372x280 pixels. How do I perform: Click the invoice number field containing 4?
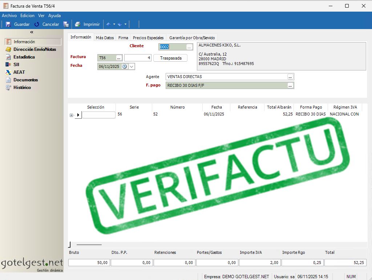pos(138,58)
